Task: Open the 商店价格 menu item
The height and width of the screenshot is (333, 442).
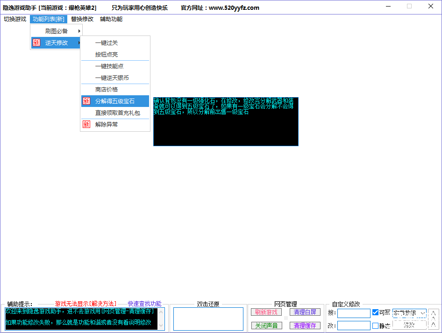Action: [107, 89]
